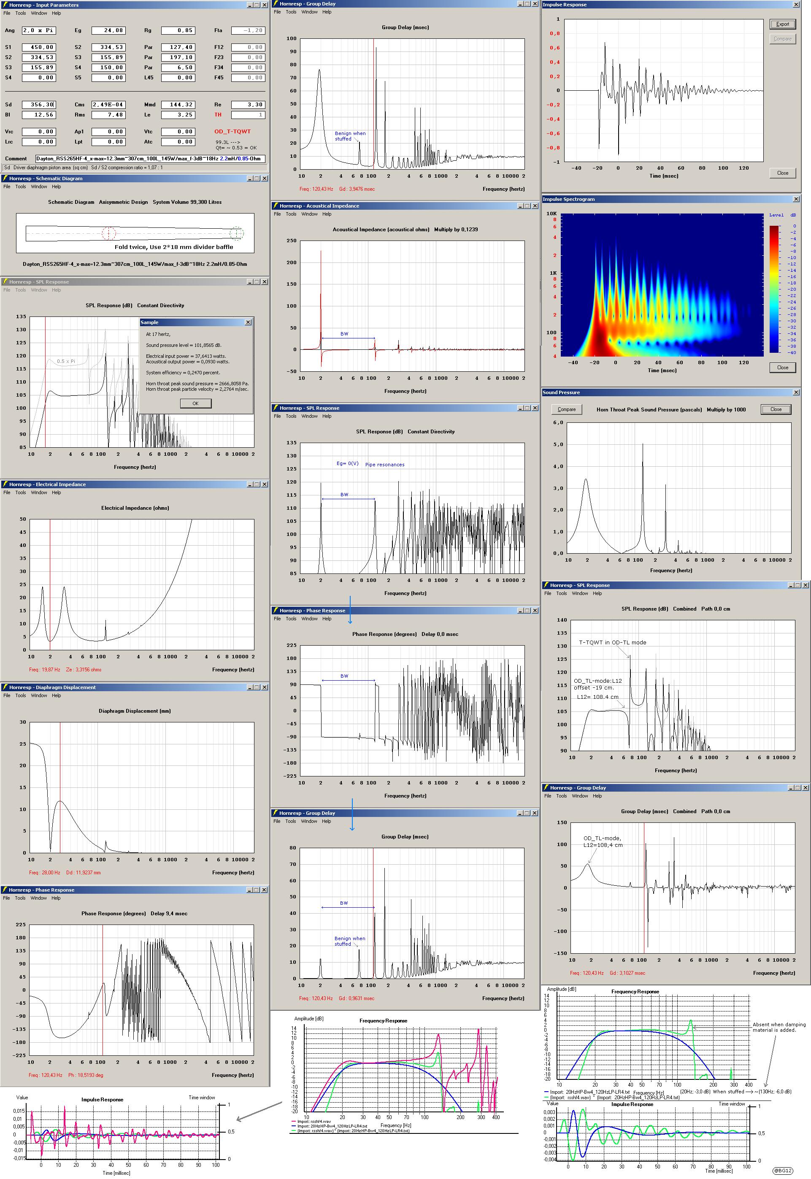Click the Hornresp icon in Input Parameters title bar
The width and height of the screenshot is (811, 1179).
(5, 5)
